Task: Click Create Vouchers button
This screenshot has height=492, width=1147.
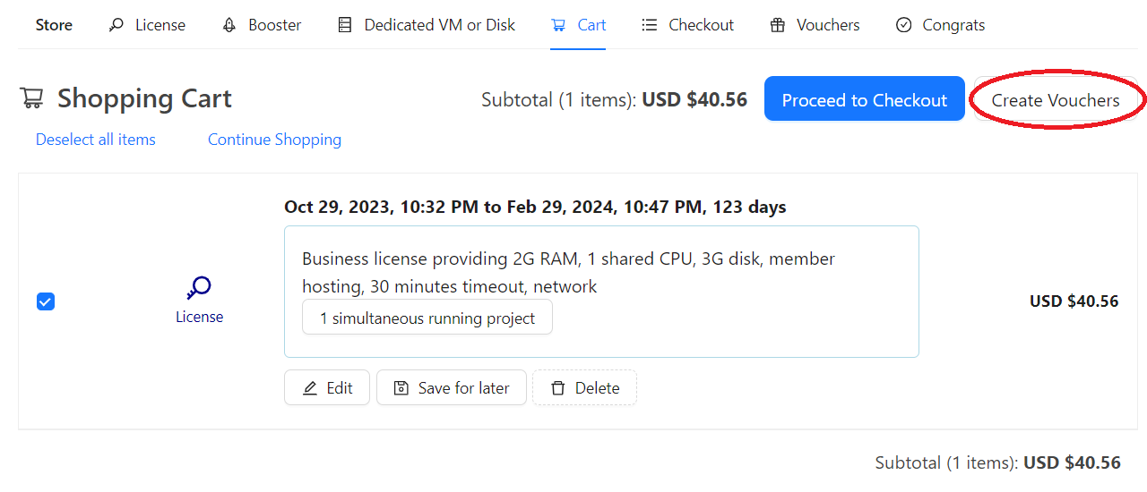Action: 1056,100
